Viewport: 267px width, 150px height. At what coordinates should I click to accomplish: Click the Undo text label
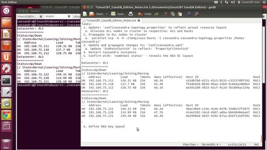[148, 14]
